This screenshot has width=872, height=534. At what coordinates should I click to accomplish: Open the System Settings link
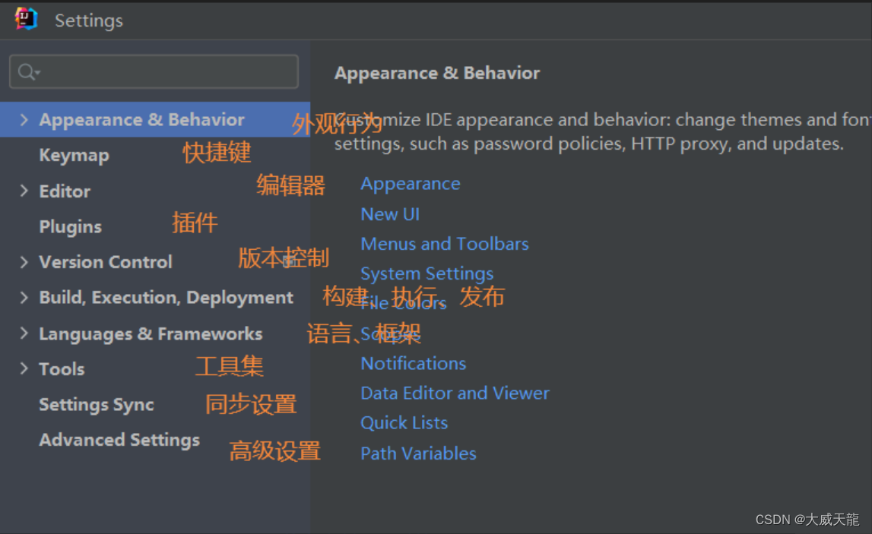tap(426, 273)
